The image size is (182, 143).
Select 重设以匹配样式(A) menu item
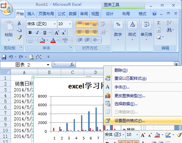[x=143, y=78]
